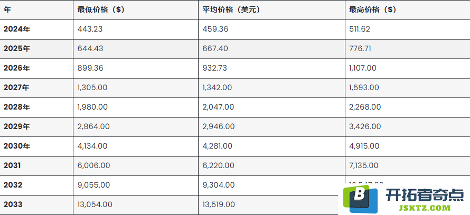Select the 2026 average price 932.73 cell
The image size is (470, 215).
click(x=272, y=68)
